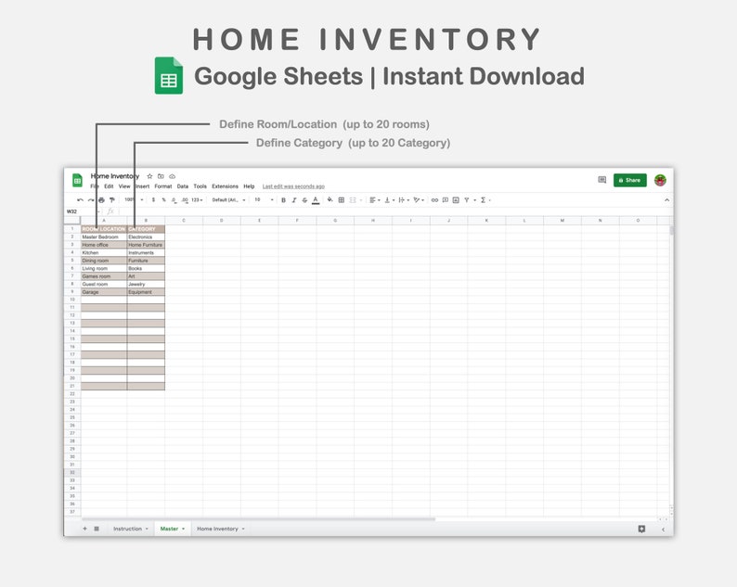Open the last edit history link
This screenshot has height=587, width=737.
click(x=293, y=186)
